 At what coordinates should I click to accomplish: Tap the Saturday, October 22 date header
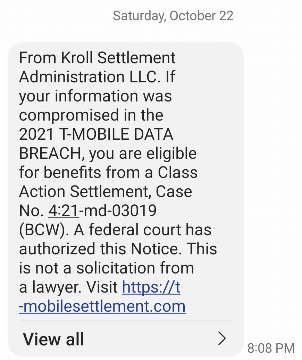(173, 16)
